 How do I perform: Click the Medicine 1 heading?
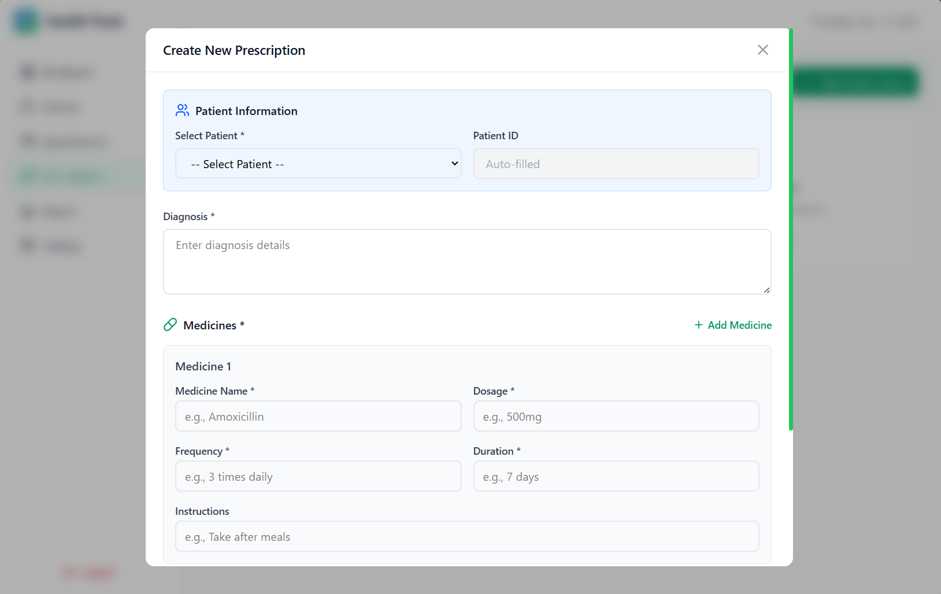[203, 366]
